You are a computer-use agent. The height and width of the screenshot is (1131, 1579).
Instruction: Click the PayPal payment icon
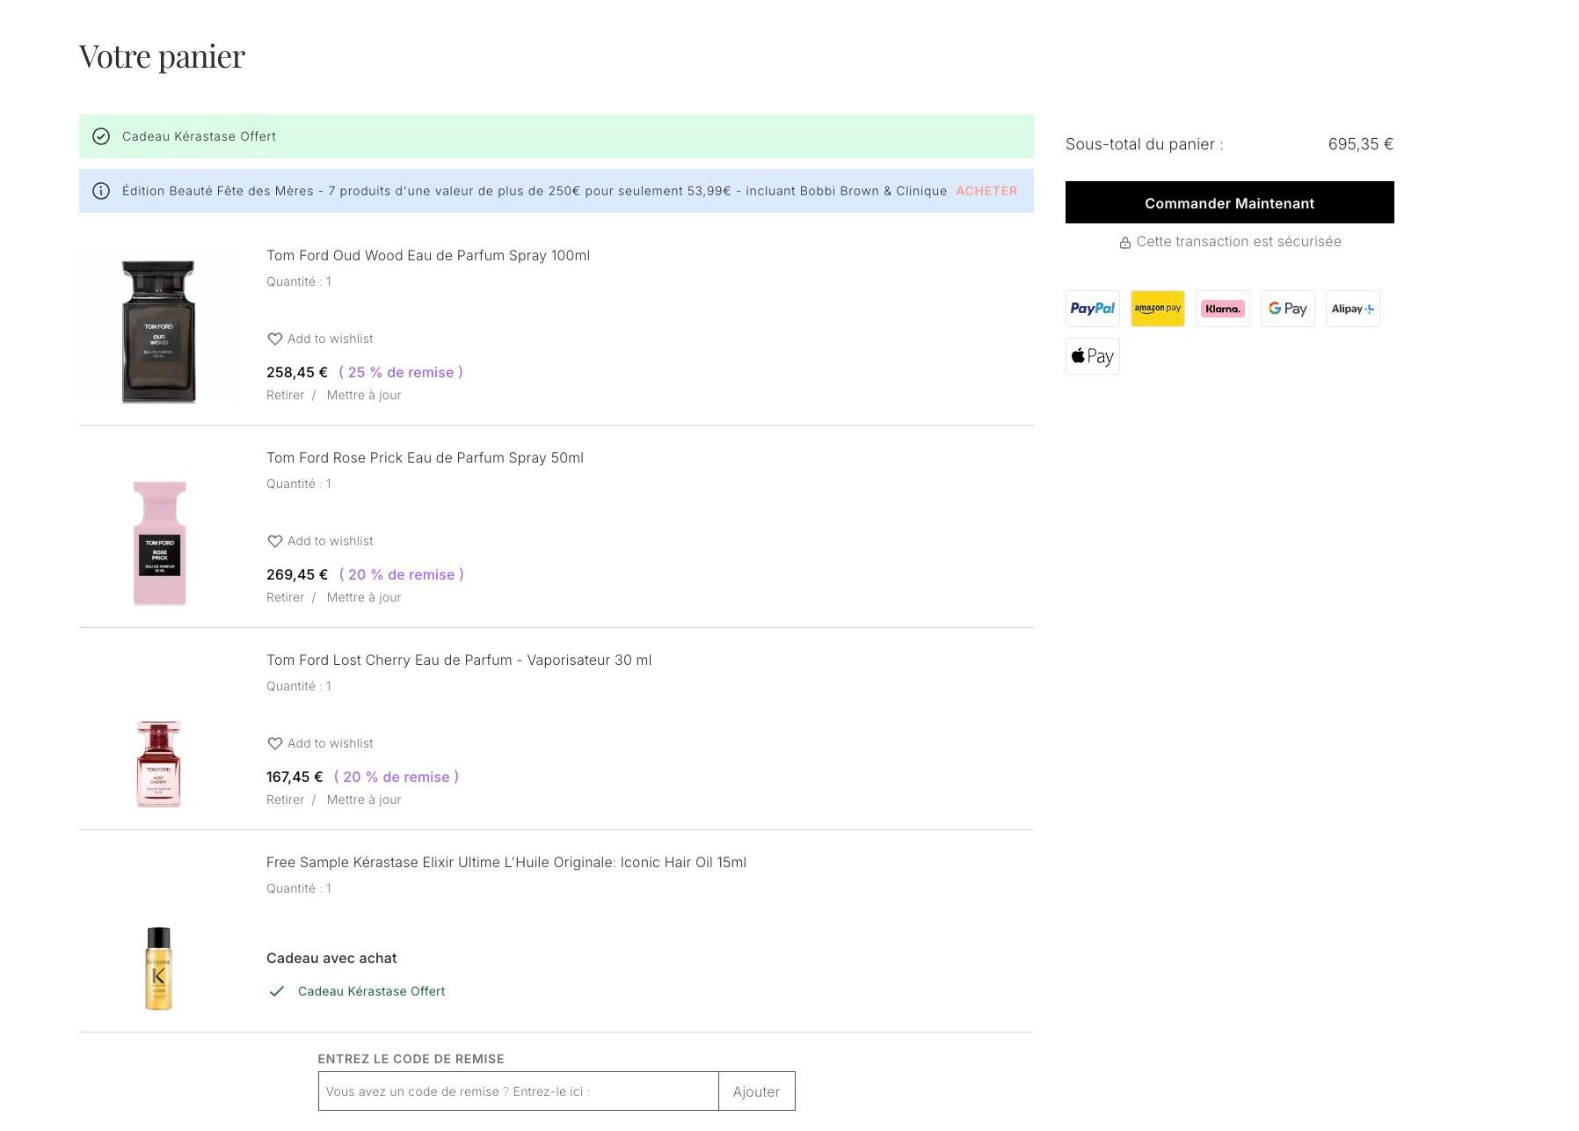[1093, 309]
